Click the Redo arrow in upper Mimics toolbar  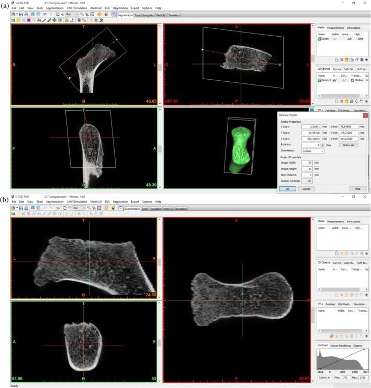[49, 14]
